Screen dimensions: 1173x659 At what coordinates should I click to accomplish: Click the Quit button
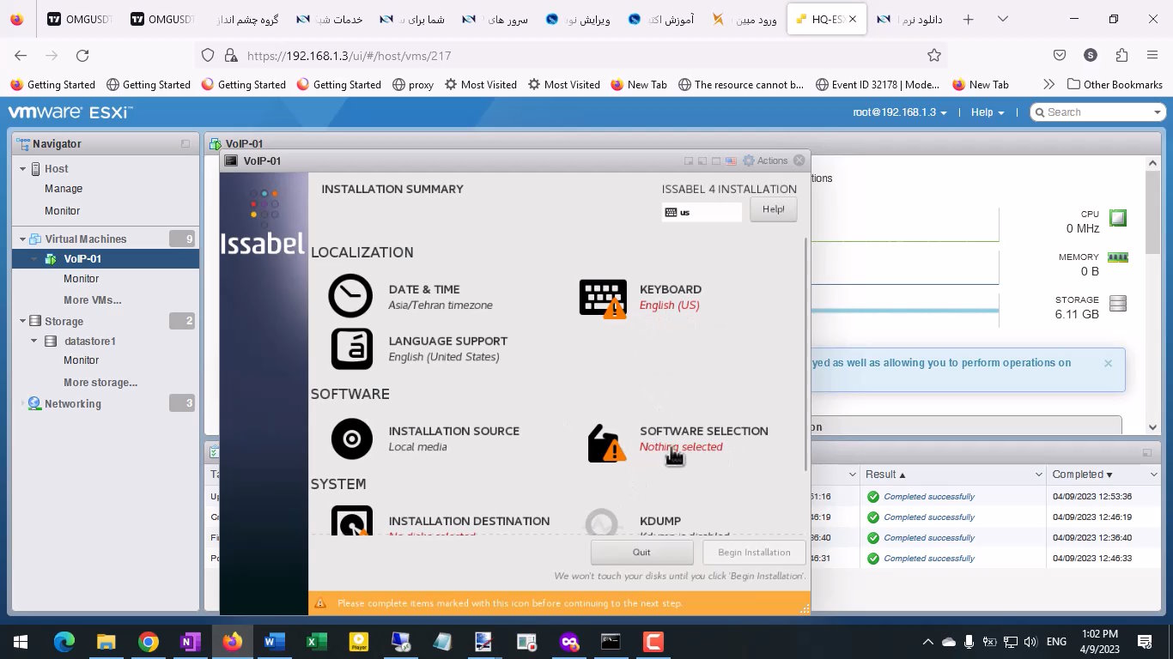(641, 553)
